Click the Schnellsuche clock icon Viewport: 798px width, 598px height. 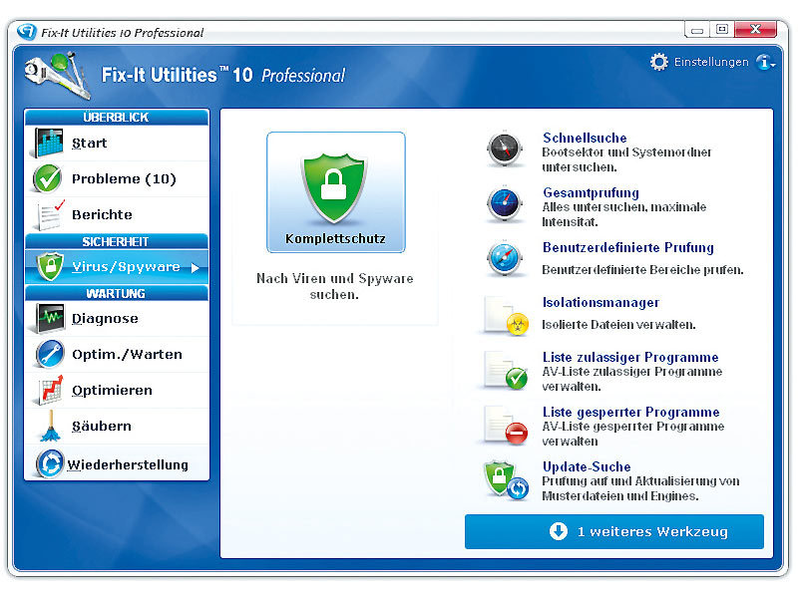[x=505, y=150]
